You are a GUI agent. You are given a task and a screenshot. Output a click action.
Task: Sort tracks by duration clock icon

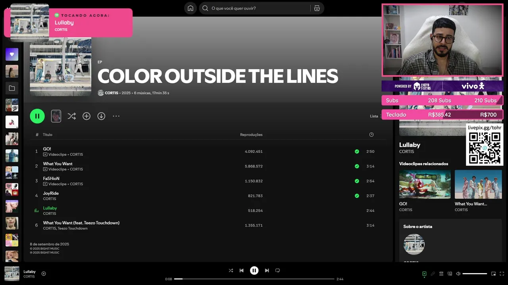coord(371,135)
